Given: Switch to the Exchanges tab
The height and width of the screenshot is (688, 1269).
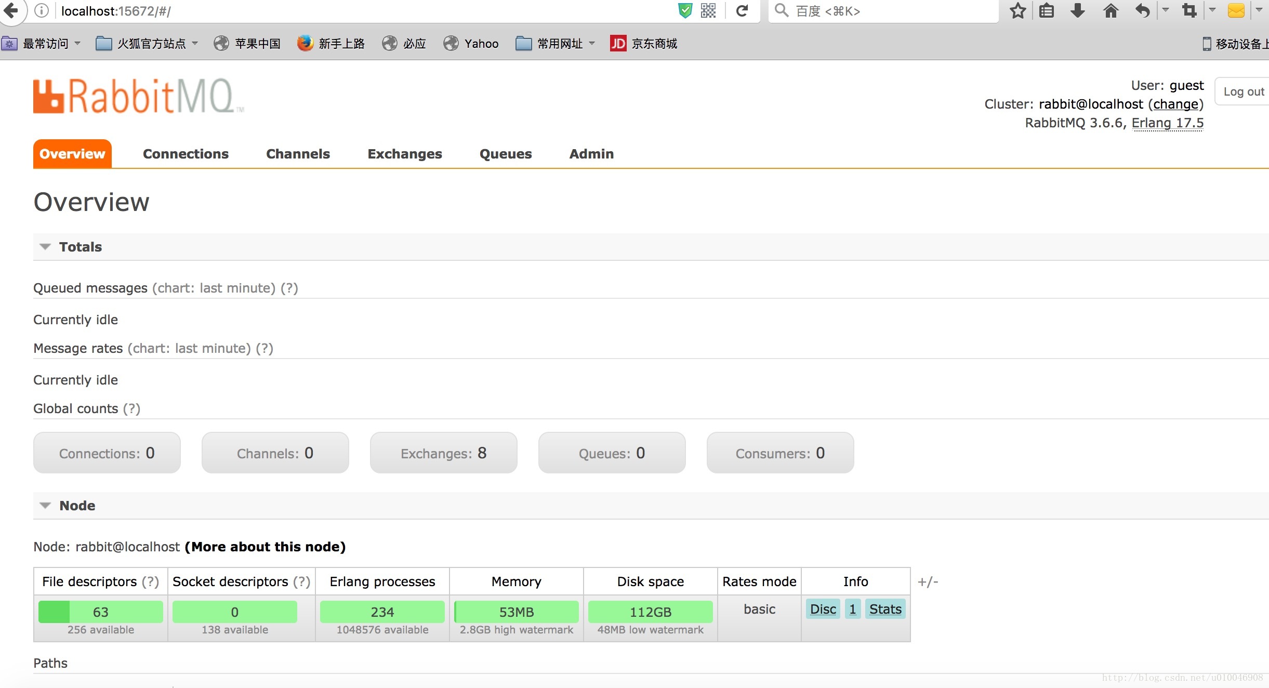Looking at the screenshot, I should (404, 153).
